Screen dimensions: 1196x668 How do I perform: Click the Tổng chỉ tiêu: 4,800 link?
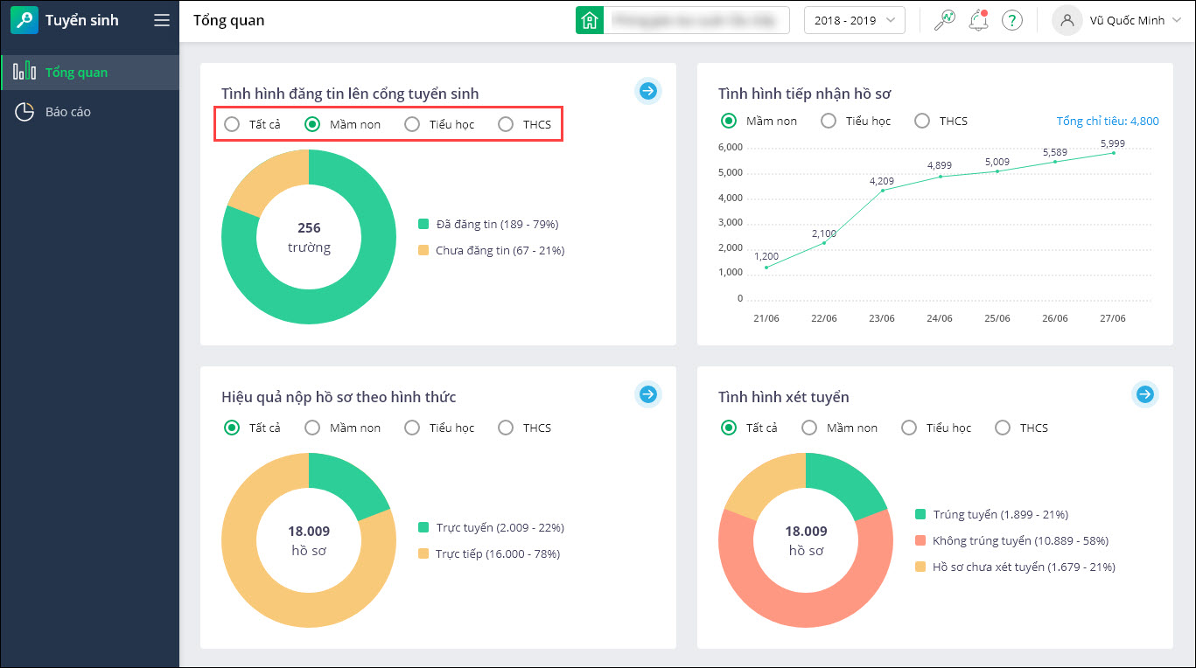point(1107,122)
